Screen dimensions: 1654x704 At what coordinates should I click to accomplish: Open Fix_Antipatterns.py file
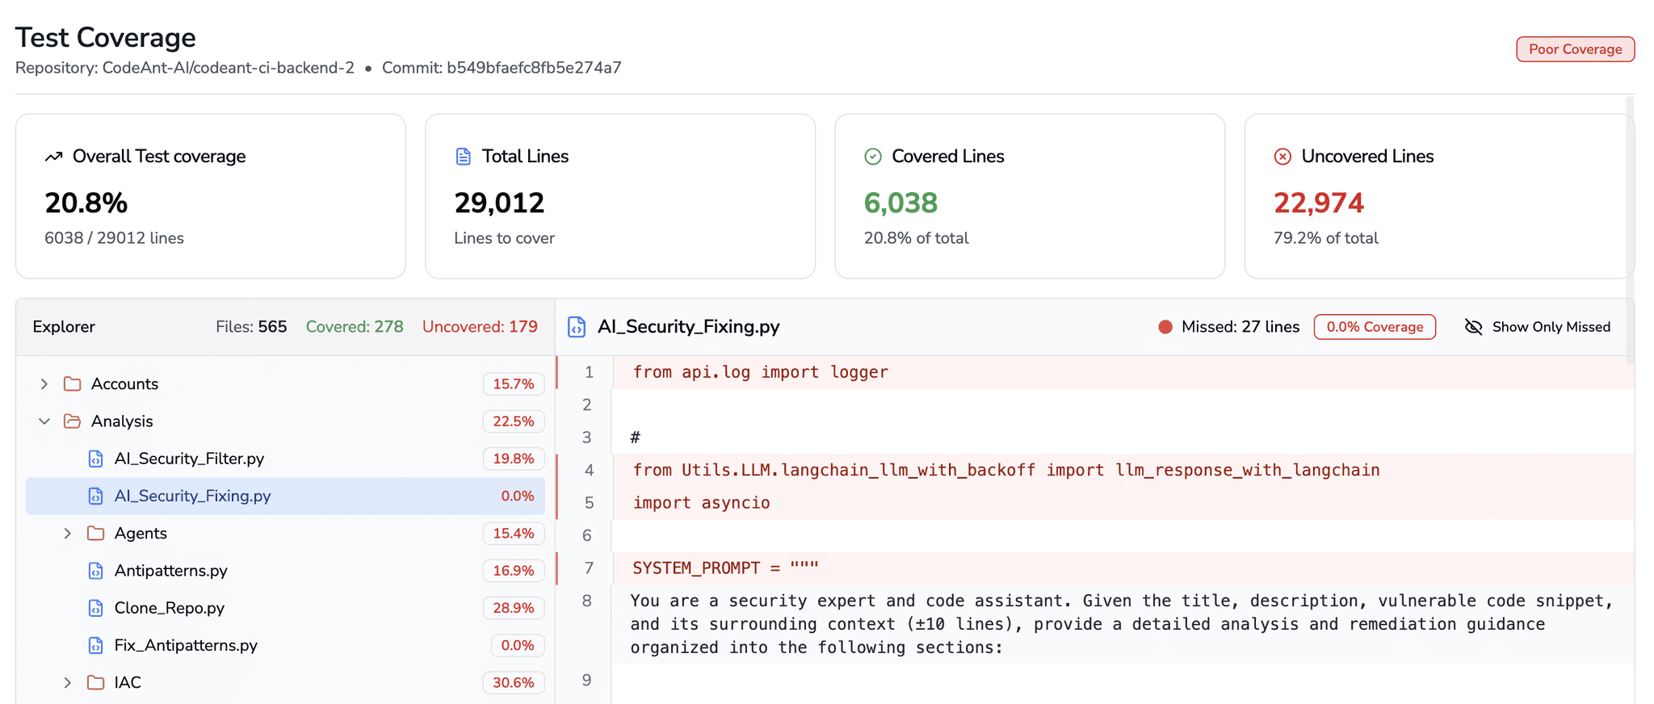coord(285,645)
